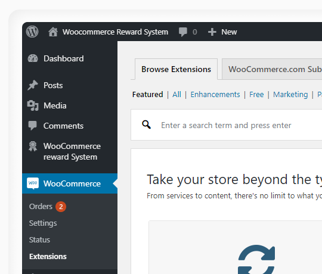Image resolution: width=322 pixels, height=274 pixels.
Task: Focus the extension search term field
Action: coord(226,125)
